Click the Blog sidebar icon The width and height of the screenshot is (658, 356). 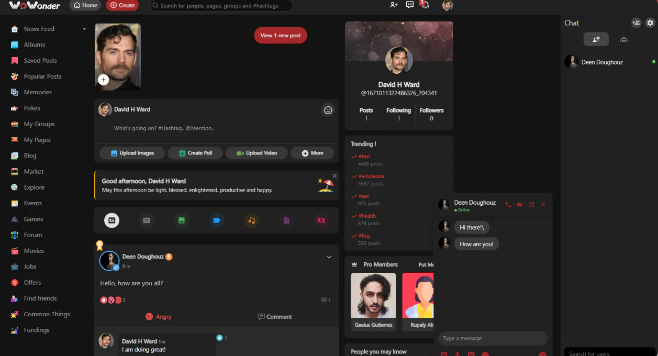click(x=15, y=155)
